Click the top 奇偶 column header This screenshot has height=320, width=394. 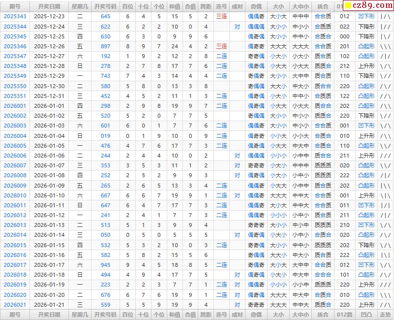(256, 6)
